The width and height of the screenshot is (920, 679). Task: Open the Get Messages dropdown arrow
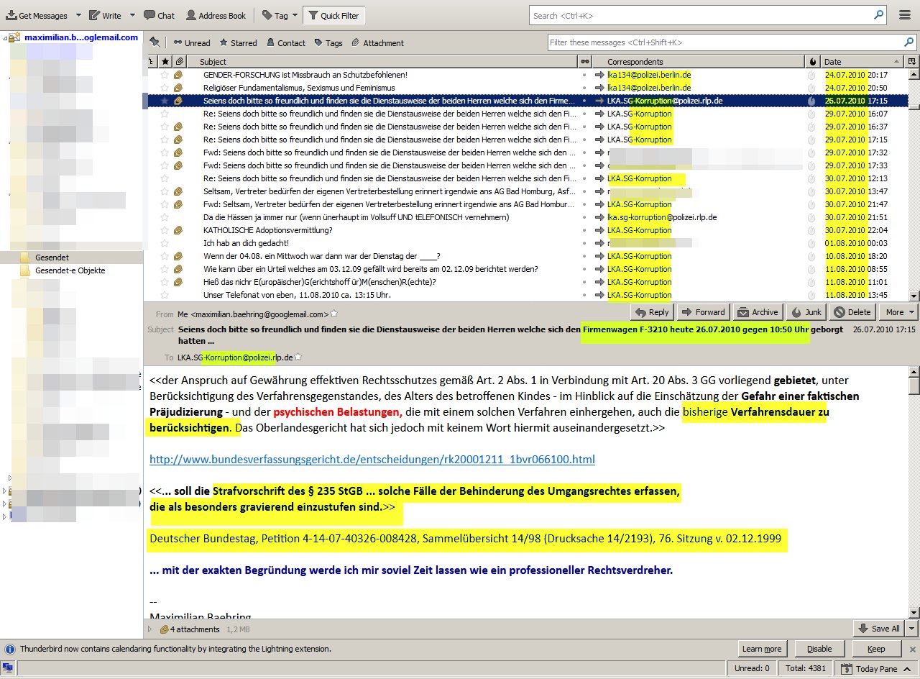pyautogui.click(x=77, y=15)
